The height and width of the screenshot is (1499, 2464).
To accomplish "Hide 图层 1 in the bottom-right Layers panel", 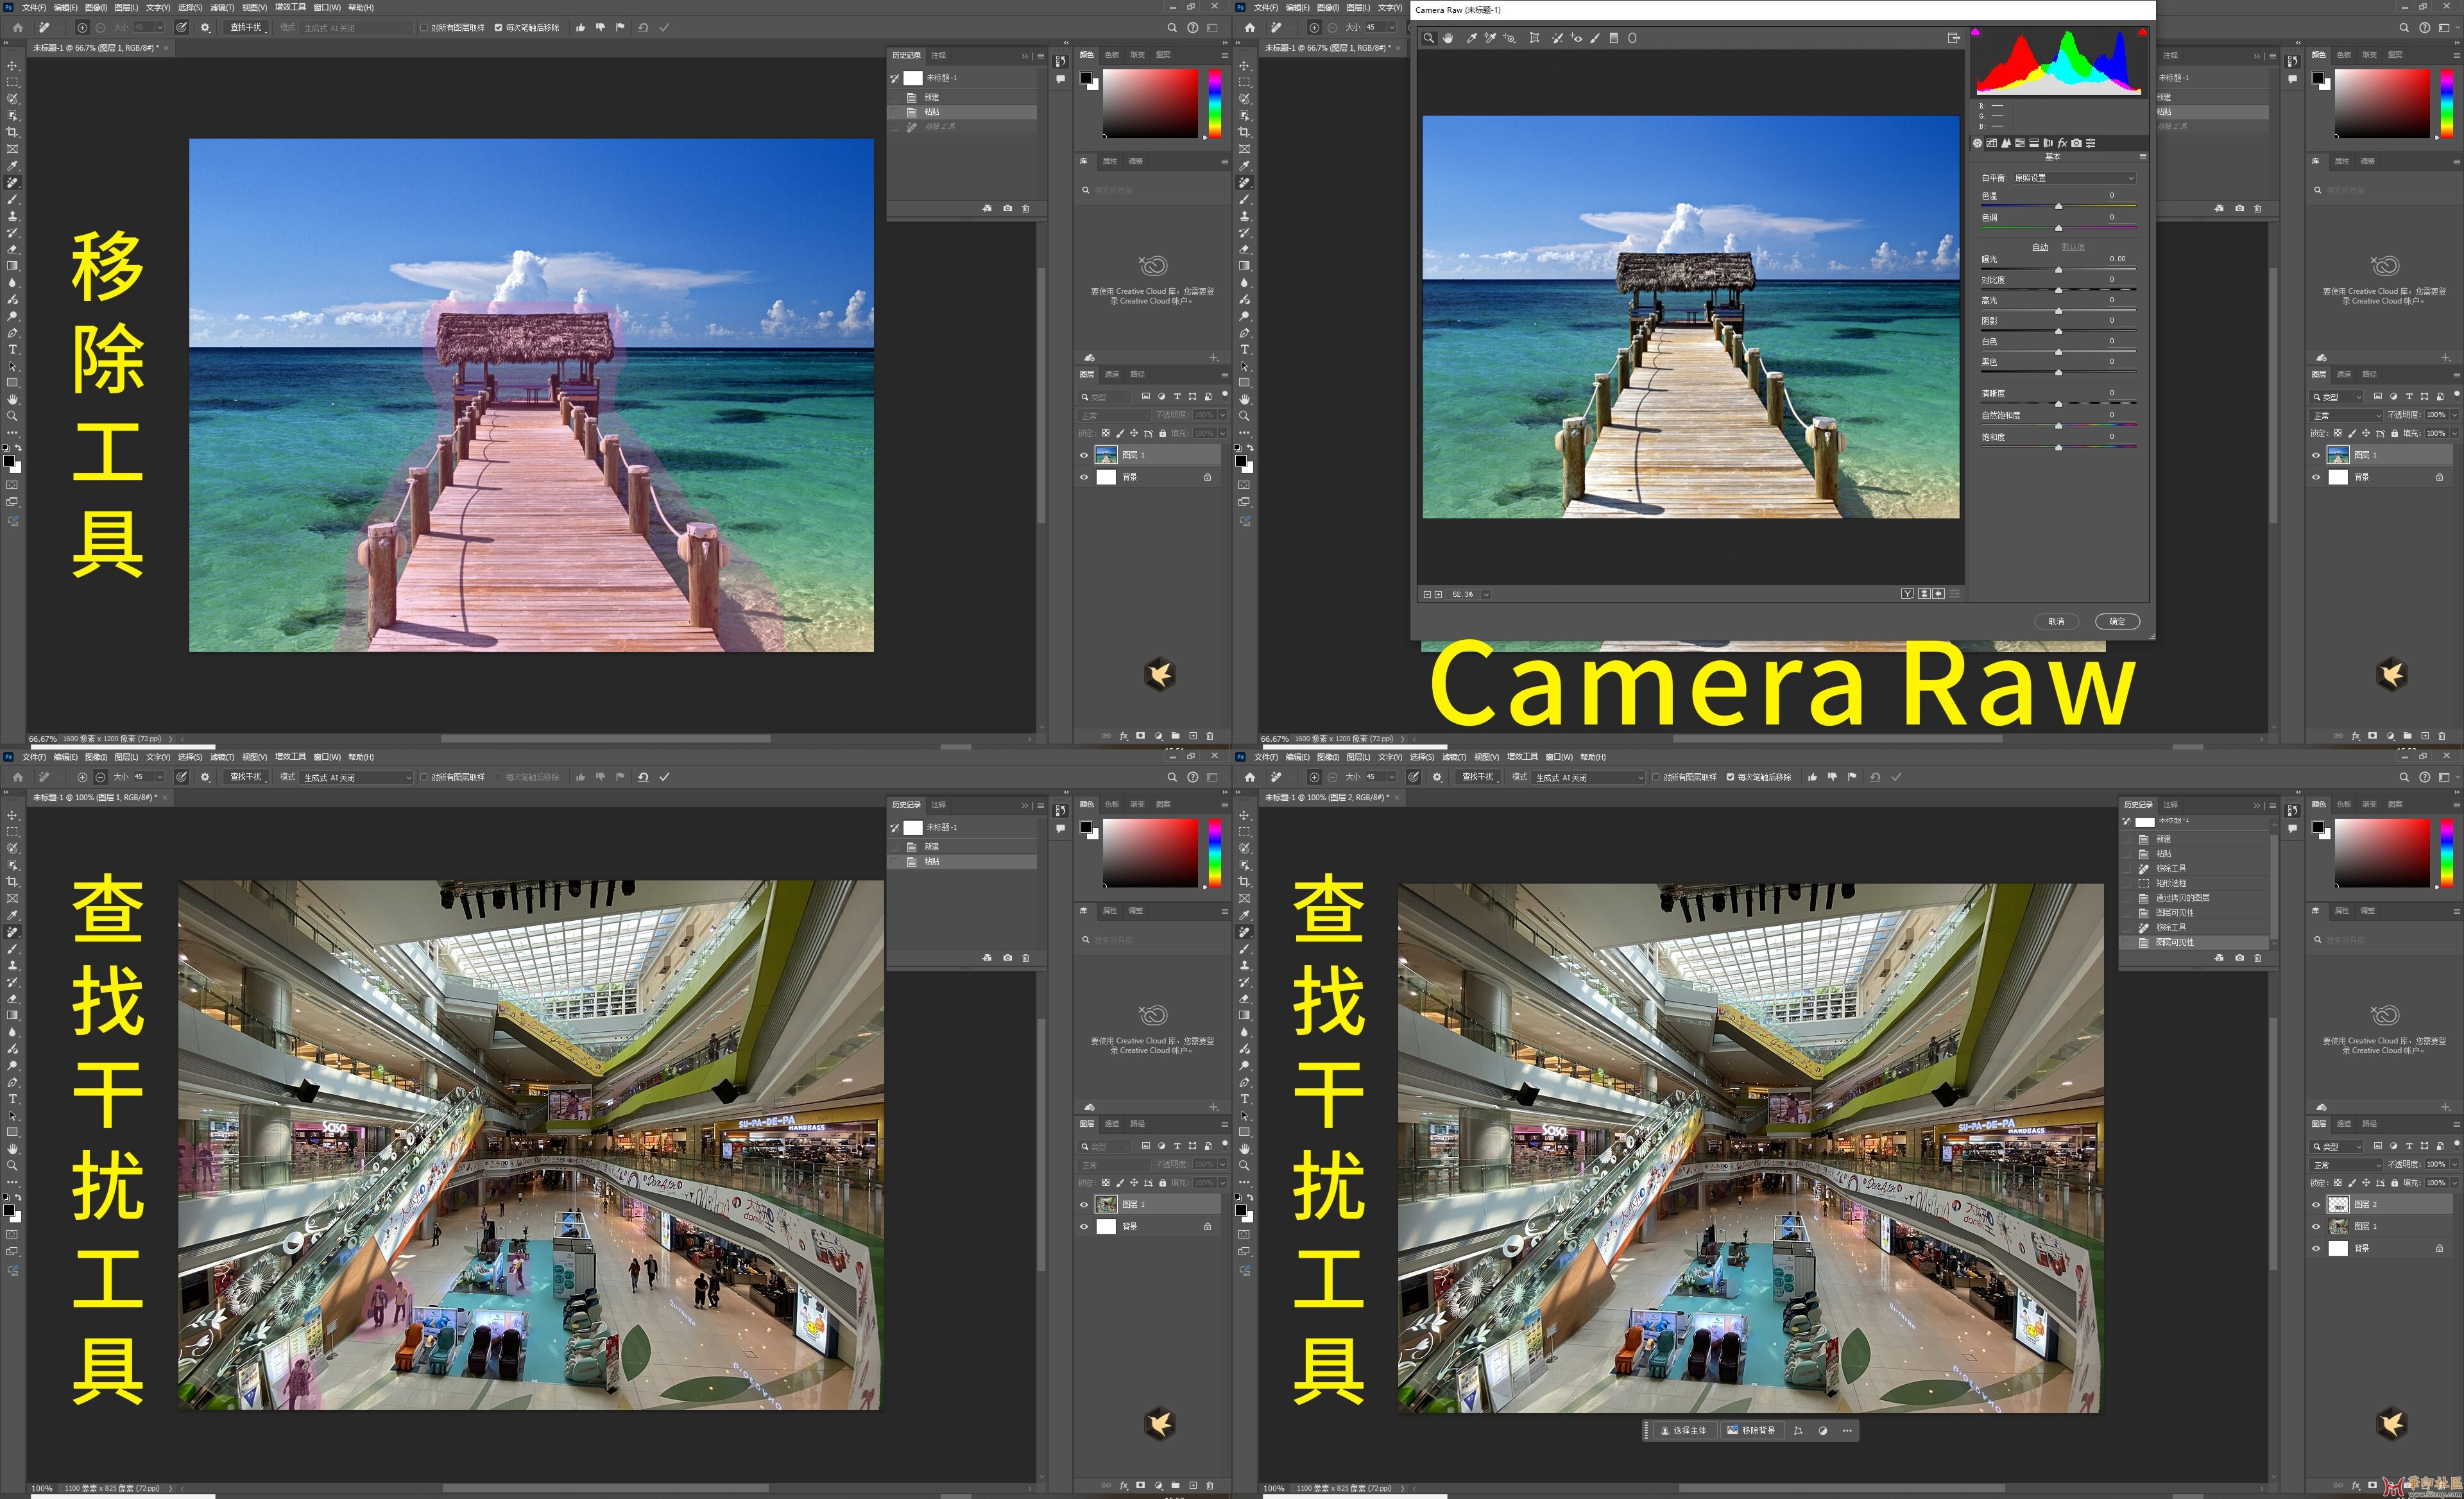I will pos(2316,1226).
